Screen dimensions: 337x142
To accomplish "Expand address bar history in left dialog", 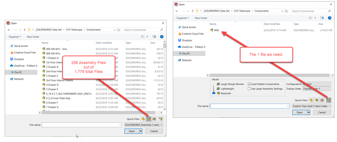I will [114, 30].
